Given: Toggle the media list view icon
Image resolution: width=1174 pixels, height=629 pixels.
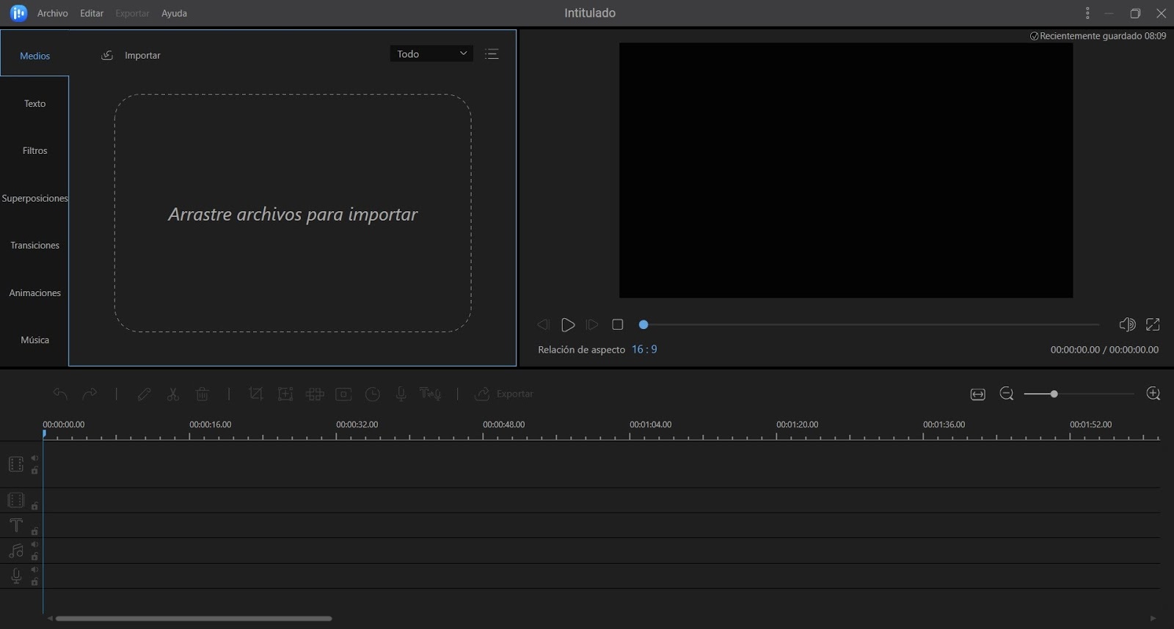Looking at the screenshot, I should [492, 54].
